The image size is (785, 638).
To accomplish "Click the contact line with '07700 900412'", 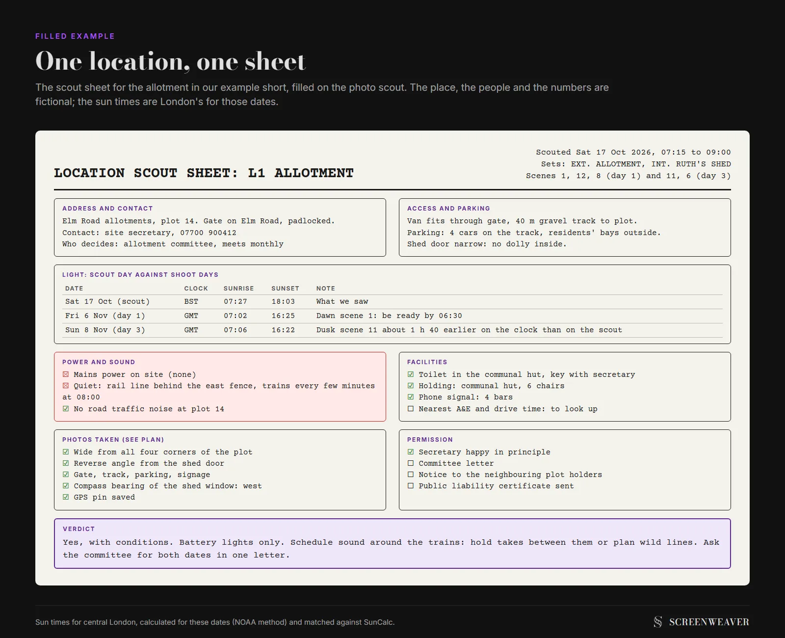I will point(149,233).
